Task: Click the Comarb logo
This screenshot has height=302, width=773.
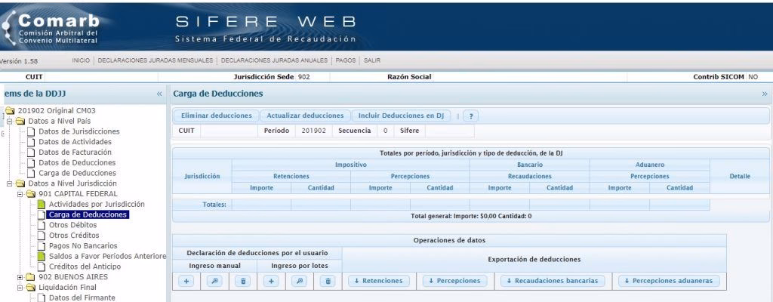Action: pos(51,28)
